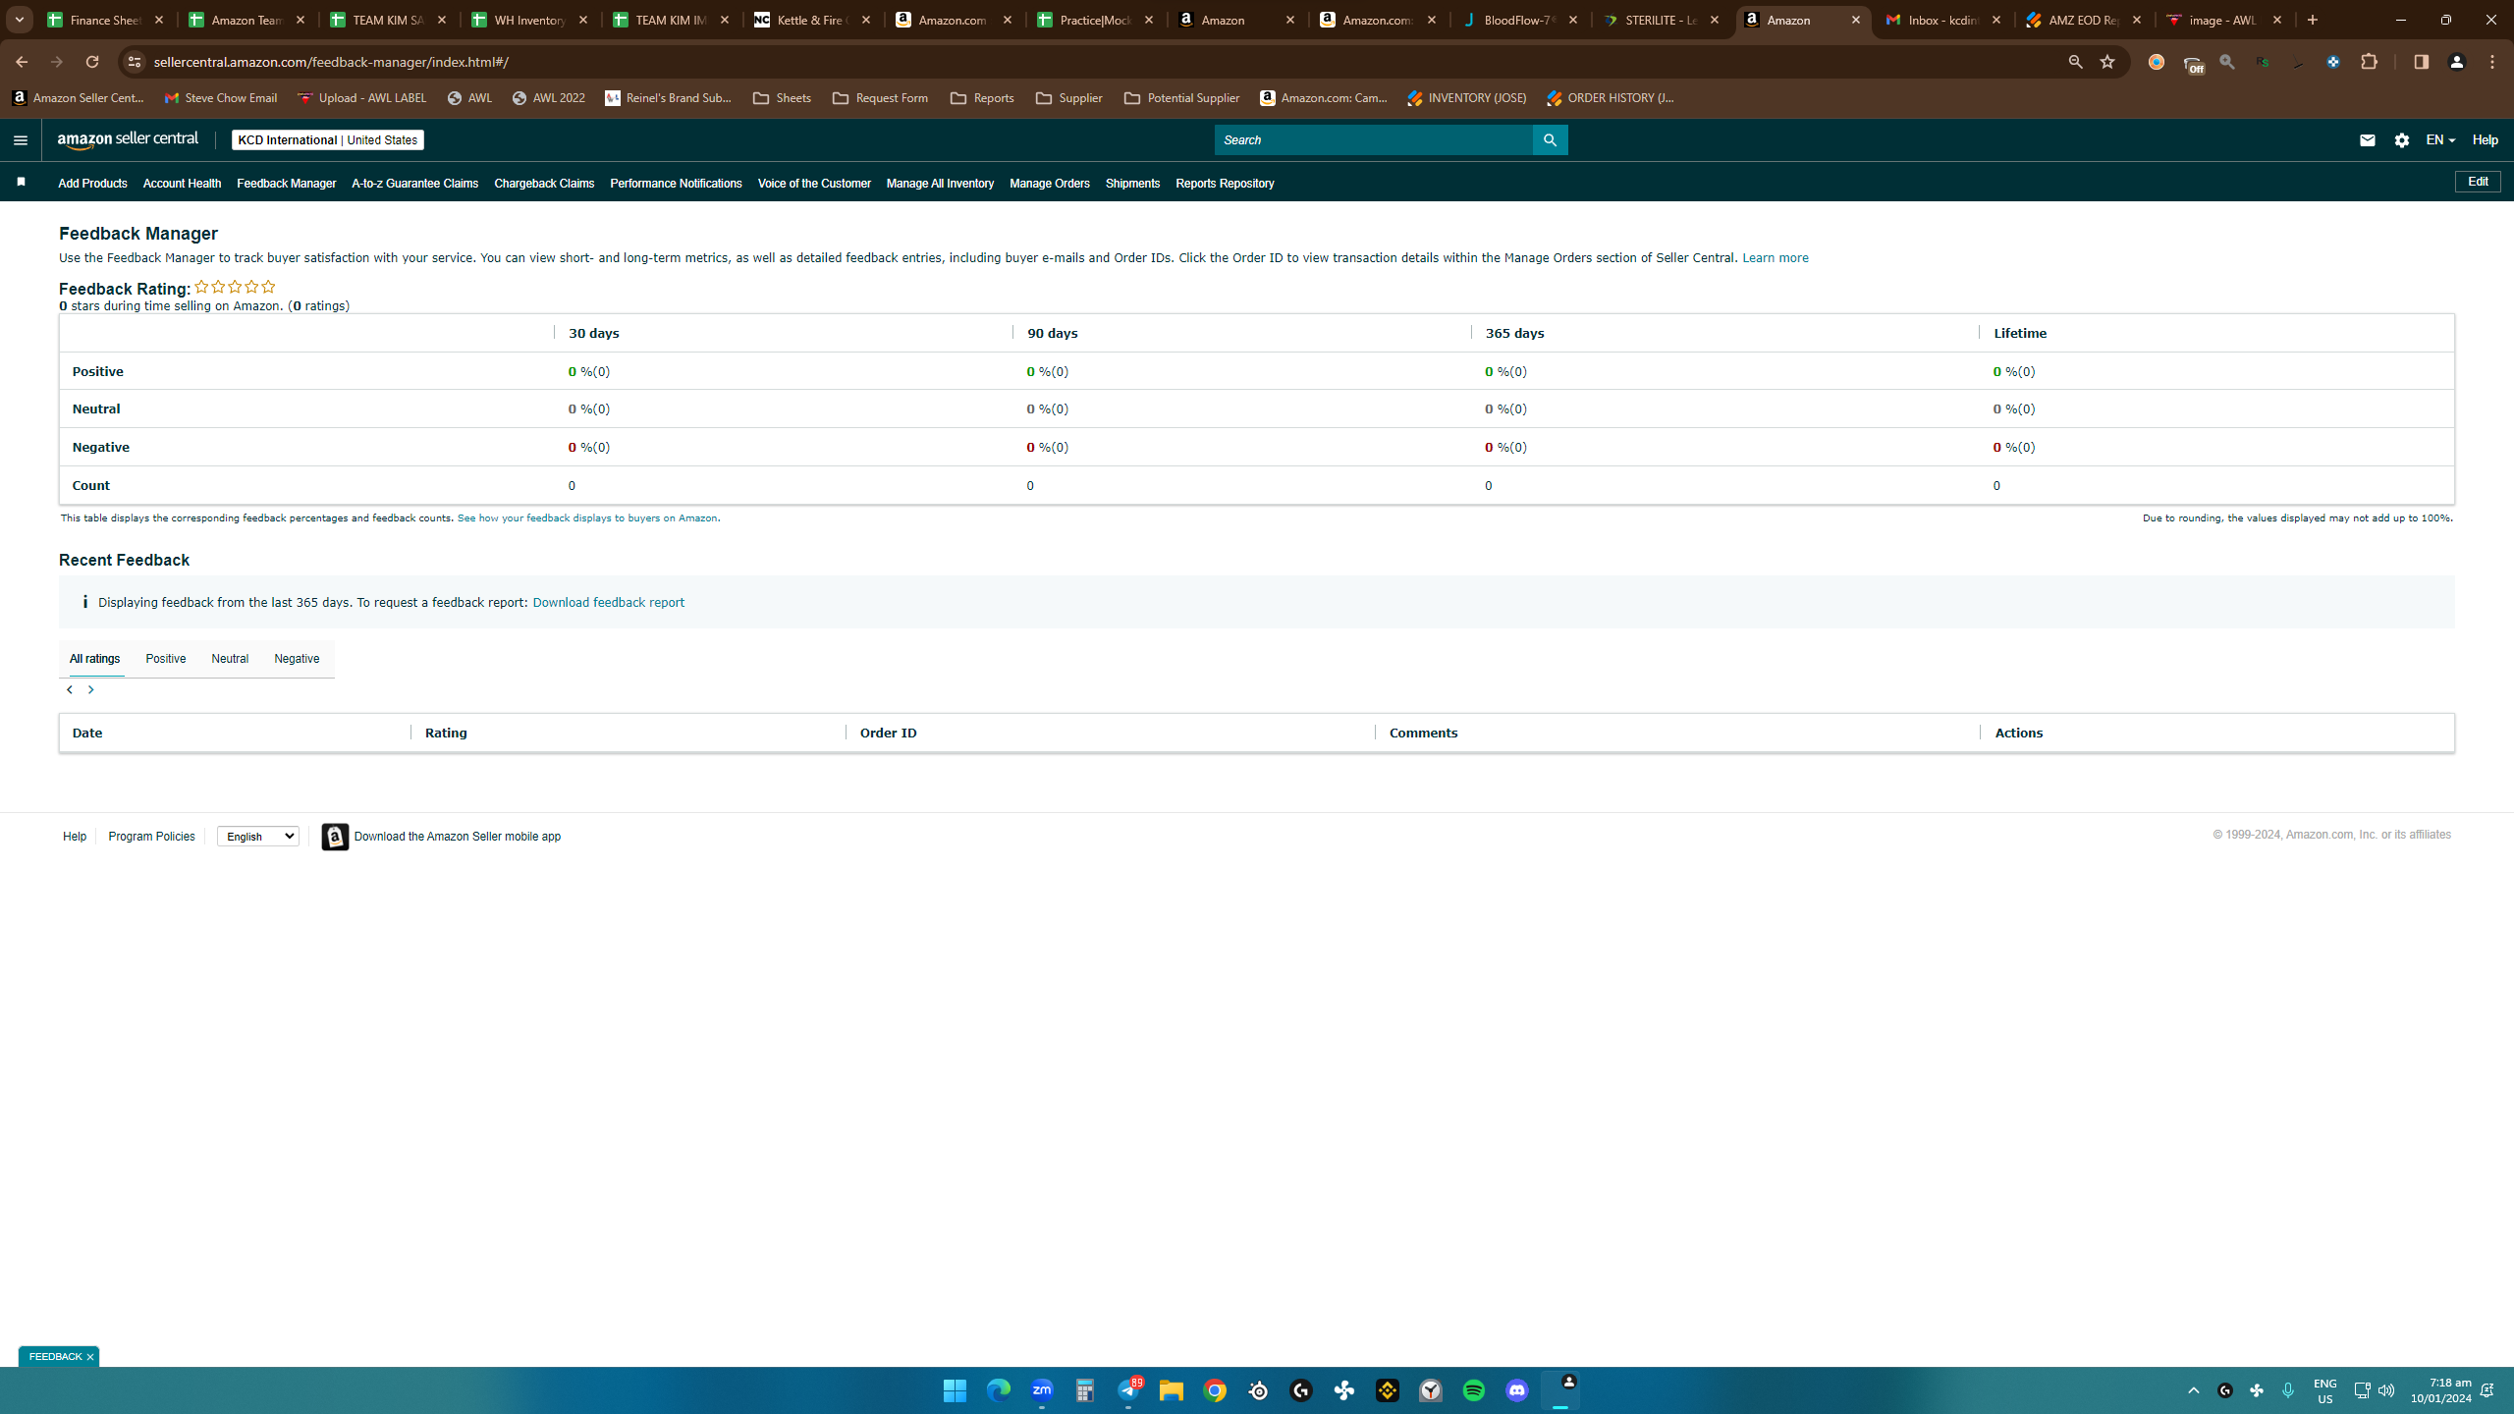Open the Reports bookmarks folder
Viewport: 2514px width, 1414px height.
(x=982, y=98)
